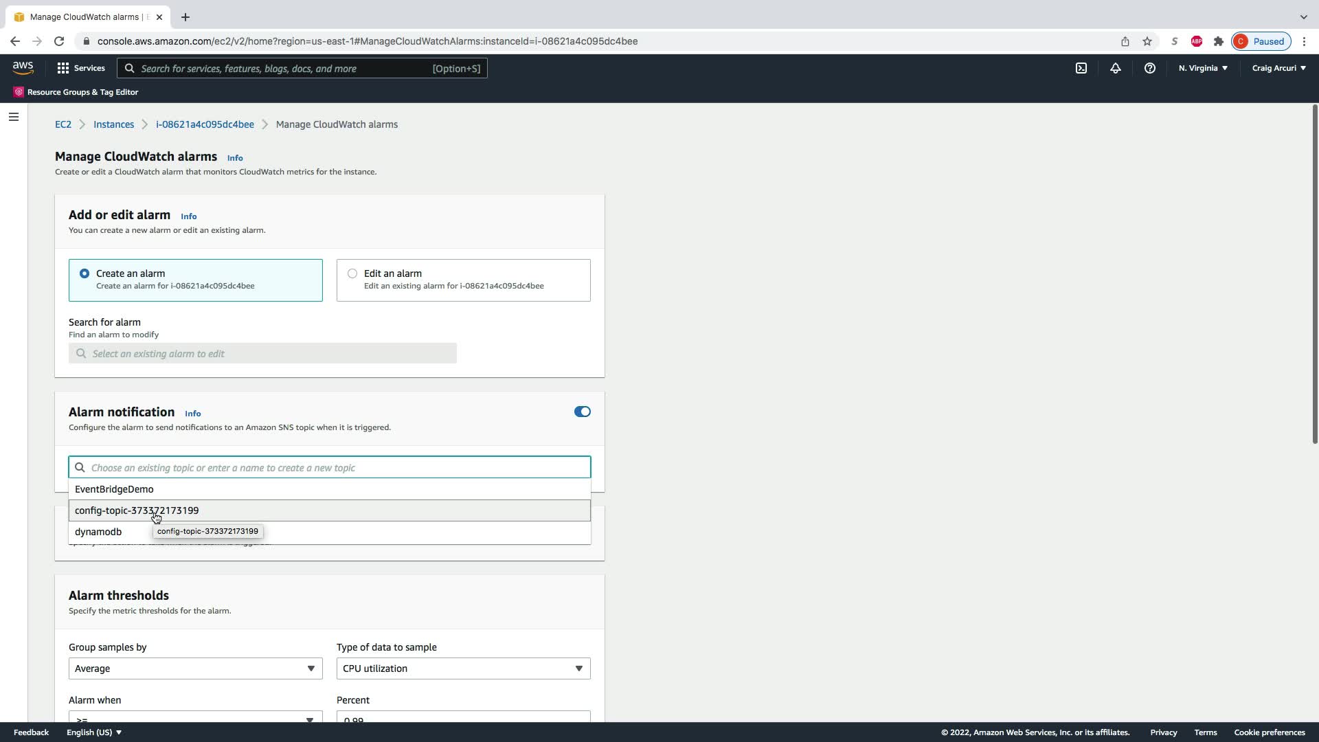The height and width of the screenshot is (742, 1319).
Task: Select the Create an alarm radio
Action: click(x=84, y=273)
